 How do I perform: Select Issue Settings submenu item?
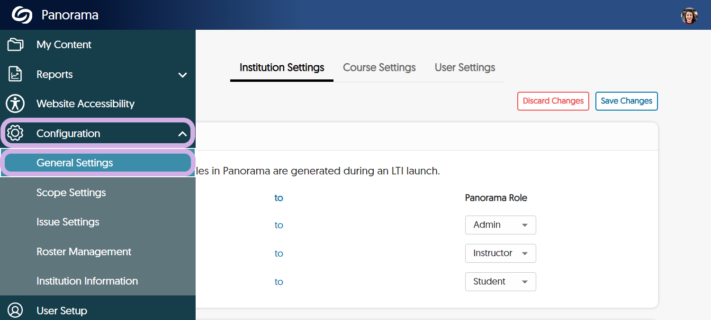tap(98, 222)
